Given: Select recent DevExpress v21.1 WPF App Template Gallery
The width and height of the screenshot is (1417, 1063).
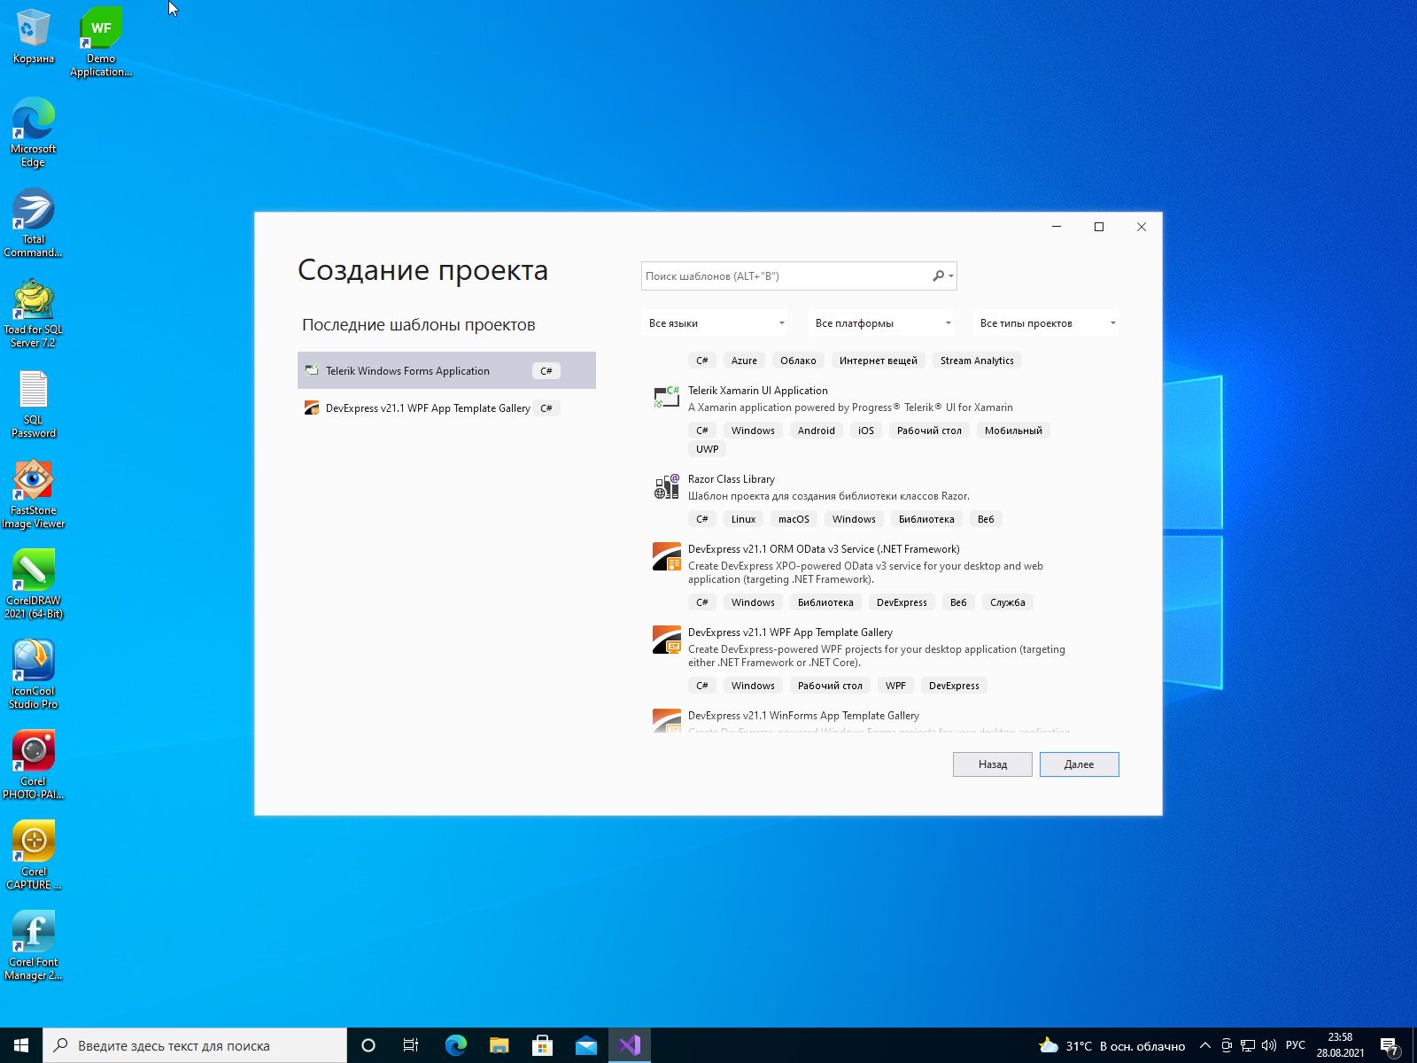Looking at the screenshot, I should click(x=446, y=407).
